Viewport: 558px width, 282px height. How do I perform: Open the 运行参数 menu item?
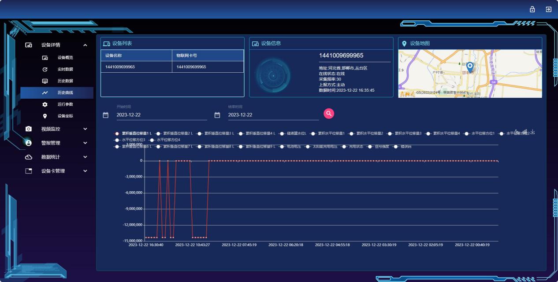click(x=65, y=104)
